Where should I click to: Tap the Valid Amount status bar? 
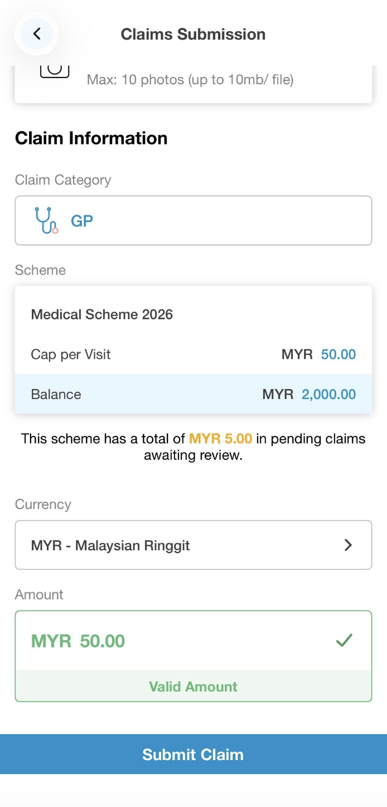point(193,686)
